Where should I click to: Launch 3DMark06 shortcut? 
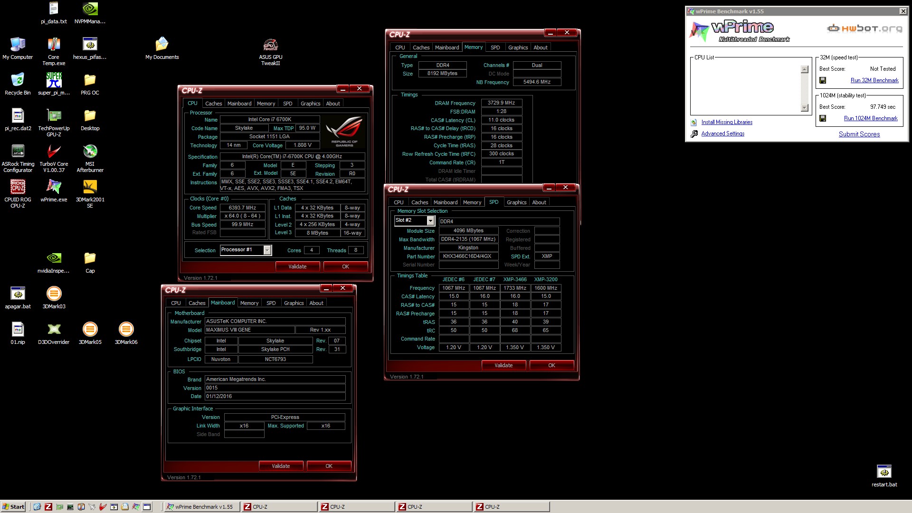click(x=126, y=333)
